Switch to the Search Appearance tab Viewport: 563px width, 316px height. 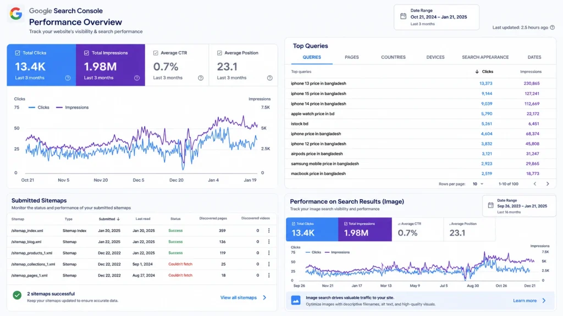coord(485,57)
